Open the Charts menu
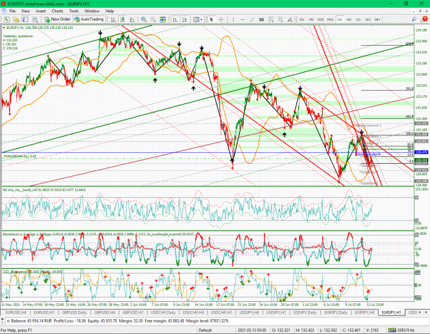430x334 pixels. (57, 11)
